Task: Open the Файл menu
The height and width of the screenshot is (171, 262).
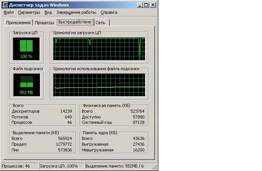Action: tap(8, 13)
